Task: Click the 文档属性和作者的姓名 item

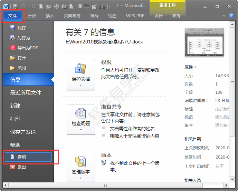Action: coord(132,129)
